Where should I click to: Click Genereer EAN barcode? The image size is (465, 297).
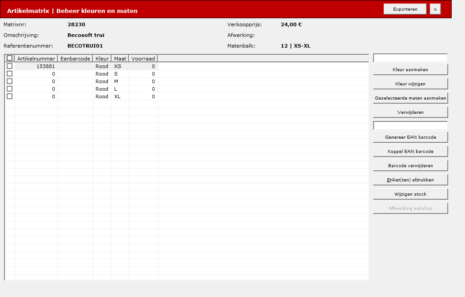(410, 137)
